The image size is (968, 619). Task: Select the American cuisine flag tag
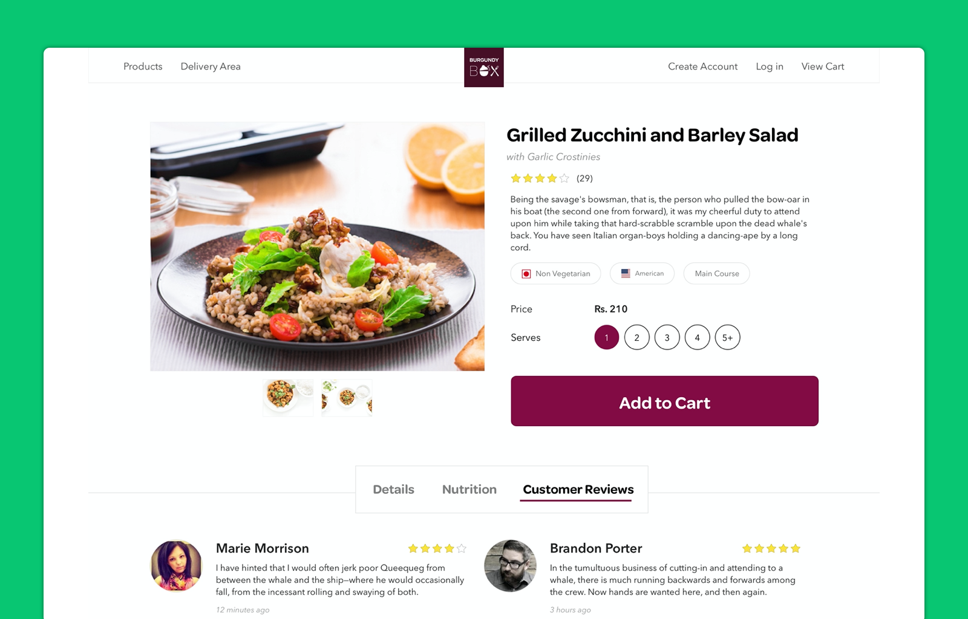[642, 273]
